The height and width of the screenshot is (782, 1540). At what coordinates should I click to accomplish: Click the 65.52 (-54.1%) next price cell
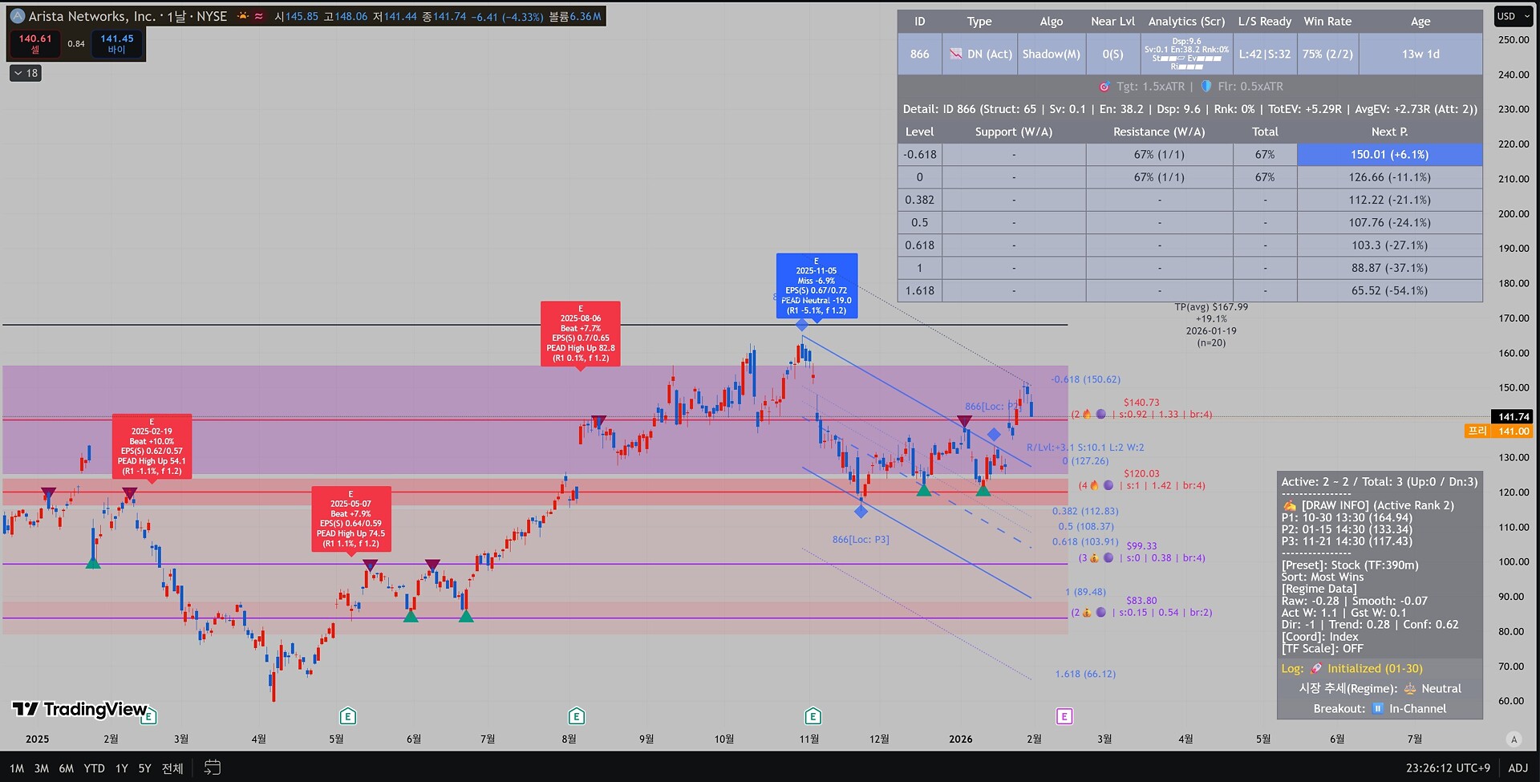click(1389, 290)
